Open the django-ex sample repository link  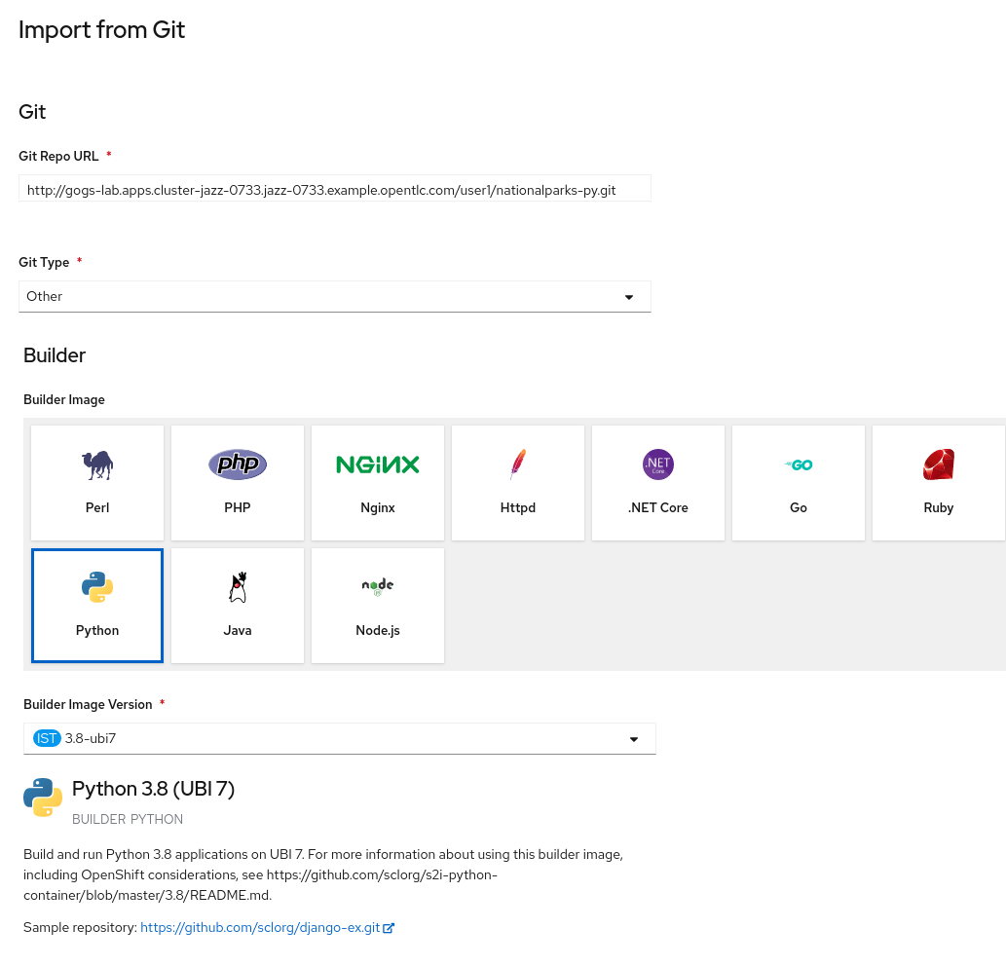[x=260, y=928]
